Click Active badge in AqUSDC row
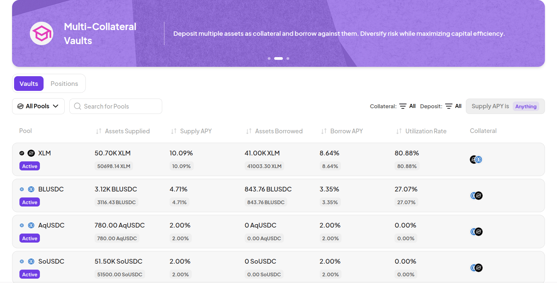The height and width of the screenshot is (283, 557). pos(30,238)
